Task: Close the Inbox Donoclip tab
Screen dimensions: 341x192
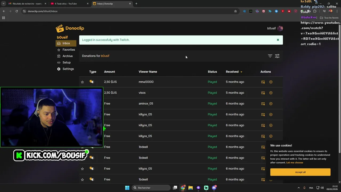Action: tap(130, 4)
